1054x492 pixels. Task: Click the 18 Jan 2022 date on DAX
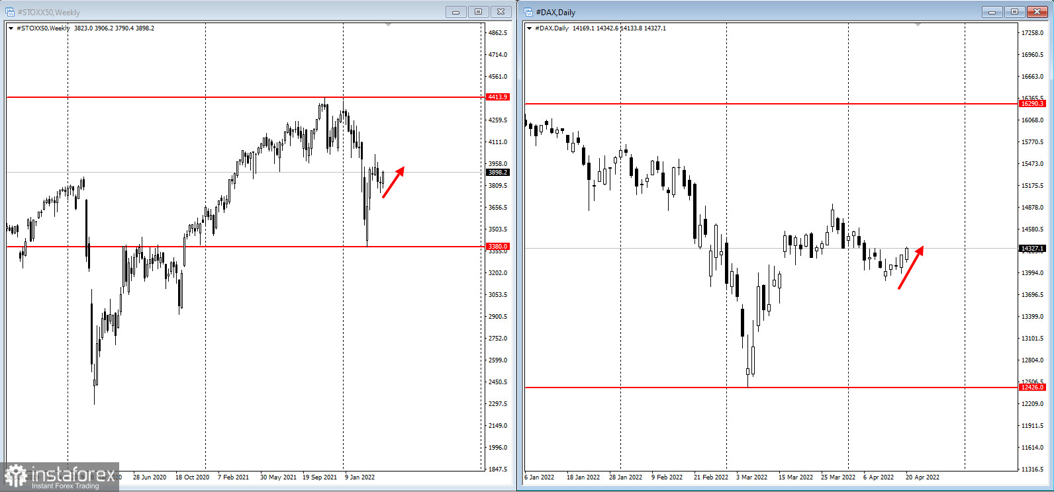pos(583,477)
